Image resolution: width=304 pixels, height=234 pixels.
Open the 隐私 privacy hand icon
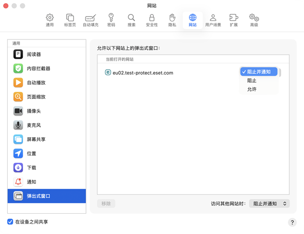(x=172, y=18)
